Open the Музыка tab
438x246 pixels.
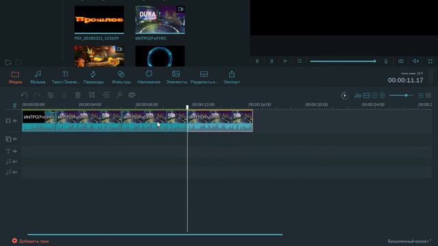pos(38,77)
